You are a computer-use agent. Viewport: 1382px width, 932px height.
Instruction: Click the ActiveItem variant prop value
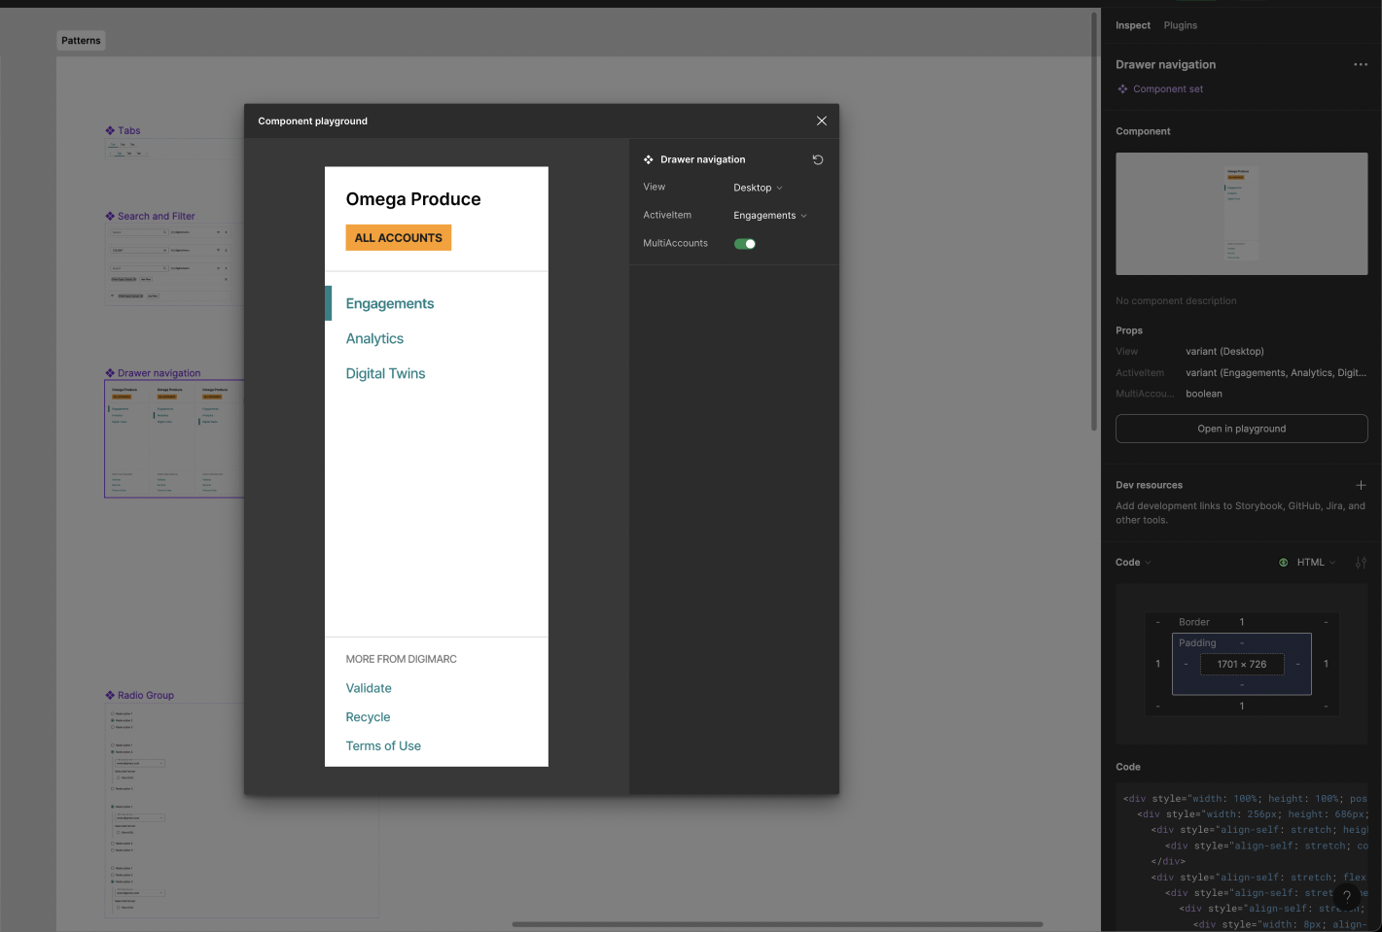[1276, 373]
